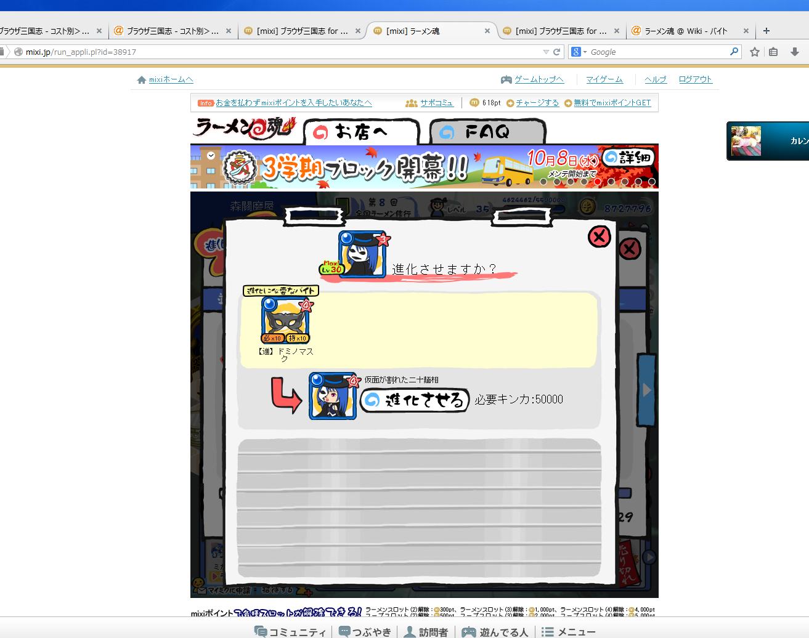Screen dimensions: 809x638
Task: Click the 3学期ブロック開幕 event banner
Action: tap(424, 166)
